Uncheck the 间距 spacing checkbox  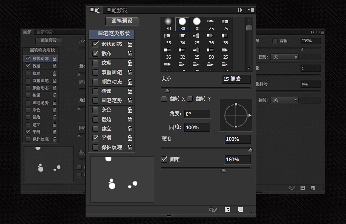click(x=164, y=159)
